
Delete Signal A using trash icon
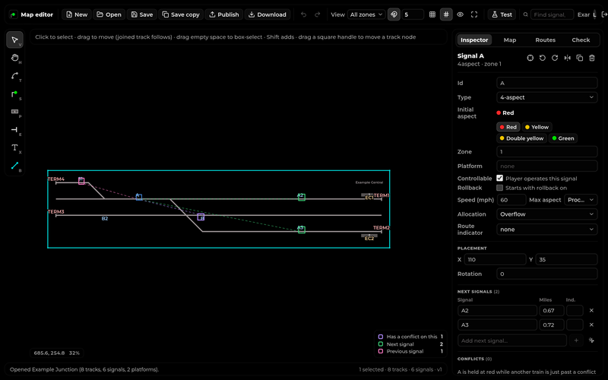[592, 58]
